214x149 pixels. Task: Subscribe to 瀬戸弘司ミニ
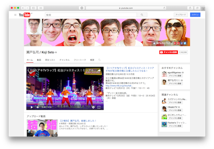175,83
